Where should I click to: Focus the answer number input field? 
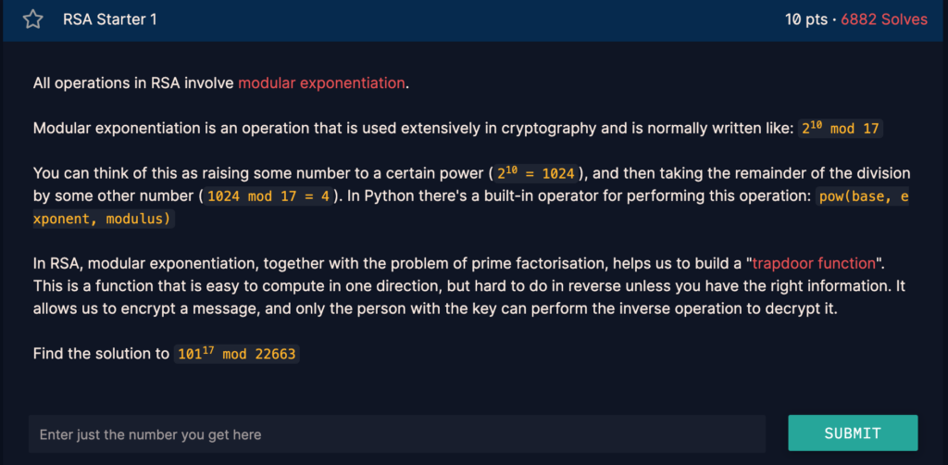[396, 434]
